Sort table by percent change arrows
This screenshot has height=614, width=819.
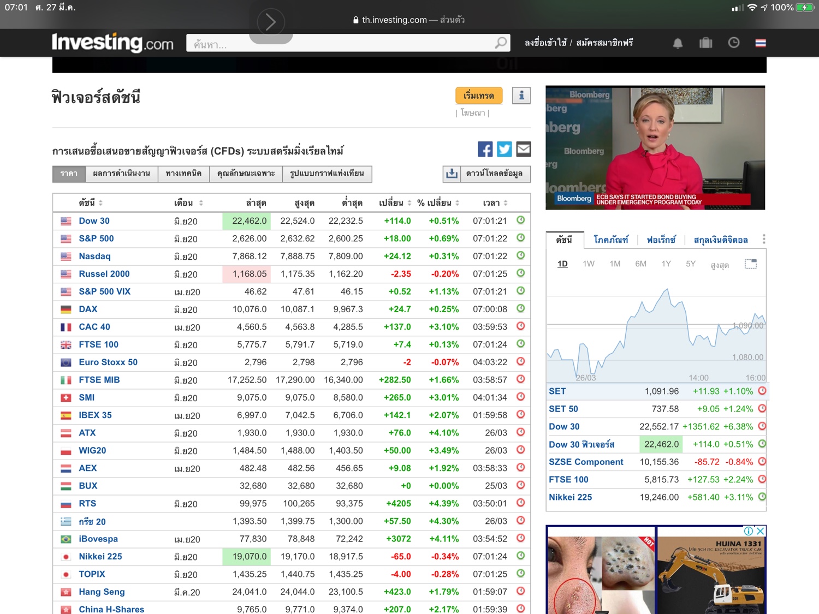click(x=457, y=203)
